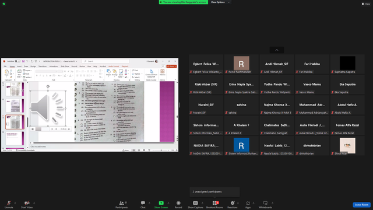Open the Layout dropdown in PowerPoint
This screenshot has height=210, width=373.
(27, 71)
